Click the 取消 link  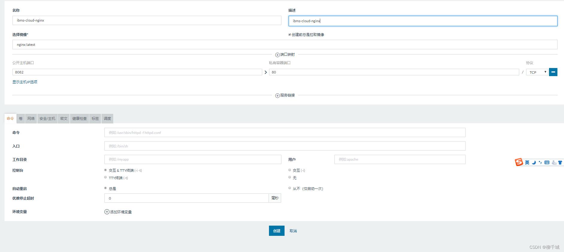tap(293, 231)
